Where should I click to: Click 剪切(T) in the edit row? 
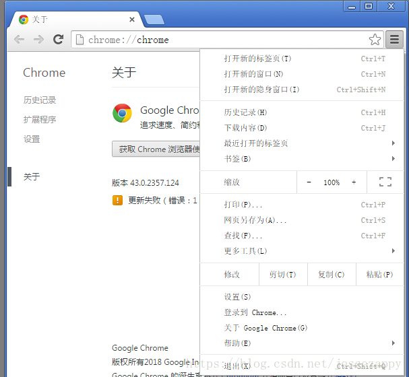coord(283,275)
